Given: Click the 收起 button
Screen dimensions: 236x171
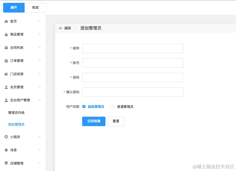Looking at the screenshot, I should [35, 8].
